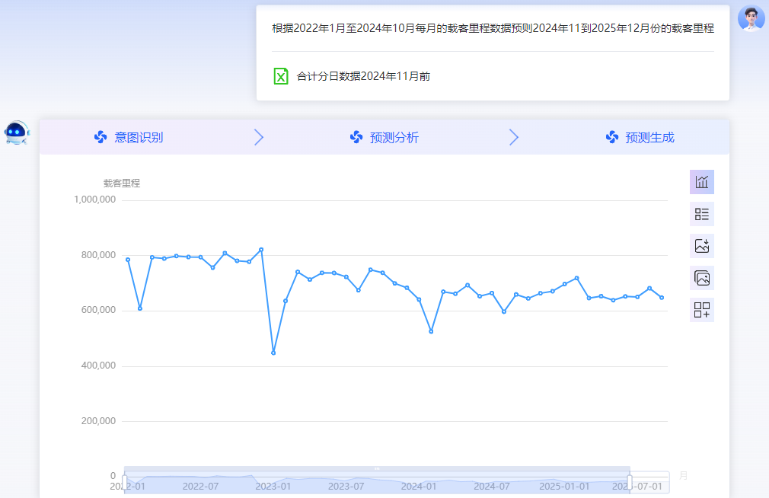Click the 600,000 axis label

98,310
